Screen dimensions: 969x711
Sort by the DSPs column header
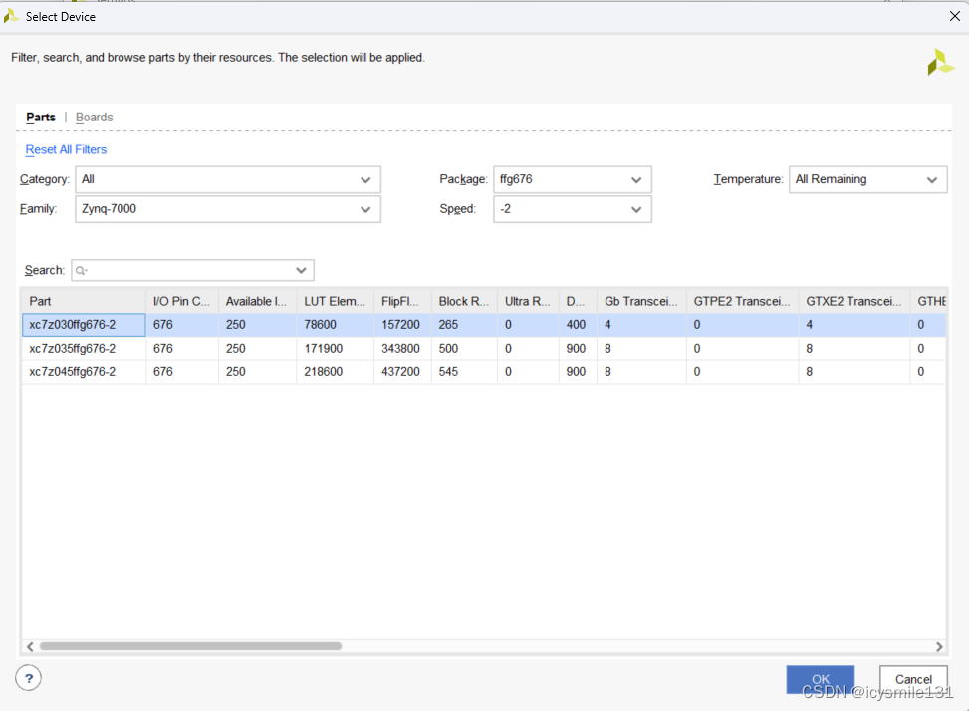pos(578,301)
